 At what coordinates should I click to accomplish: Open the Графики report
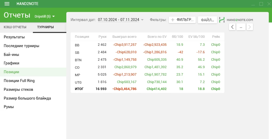click(x=12, y=63)
